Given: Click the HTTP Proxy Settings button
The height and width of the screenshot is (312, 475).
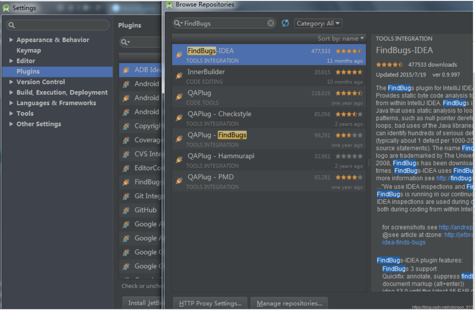Looking at the screenshot, I should (210, 303).
